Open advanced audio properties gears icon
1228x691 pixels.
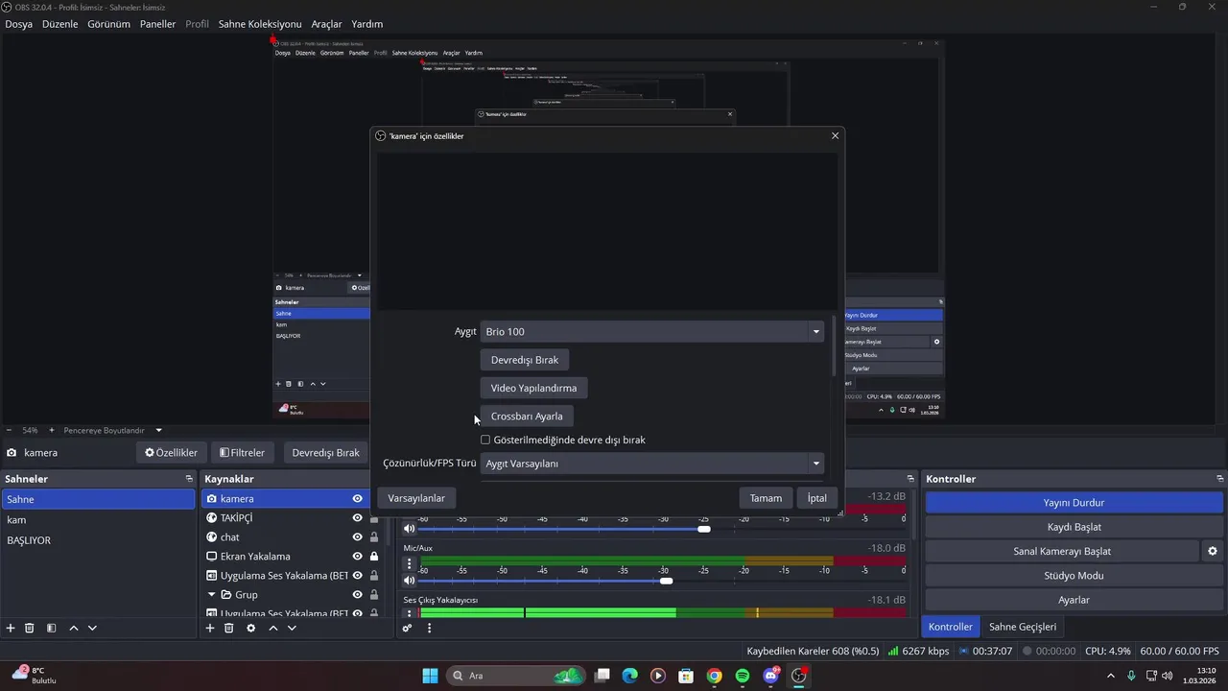pyautogui.click(x=408, y=628)
